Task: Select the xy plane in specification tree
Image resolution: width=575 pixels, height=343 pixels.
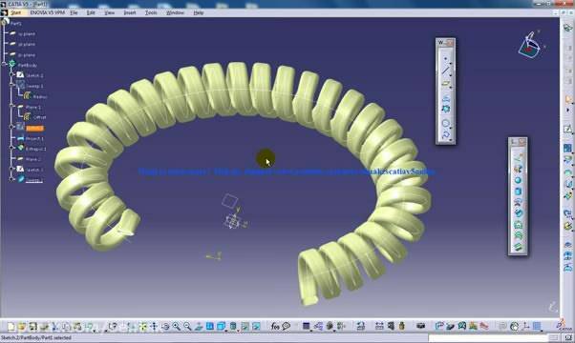Action: click(x=27, y=33)
